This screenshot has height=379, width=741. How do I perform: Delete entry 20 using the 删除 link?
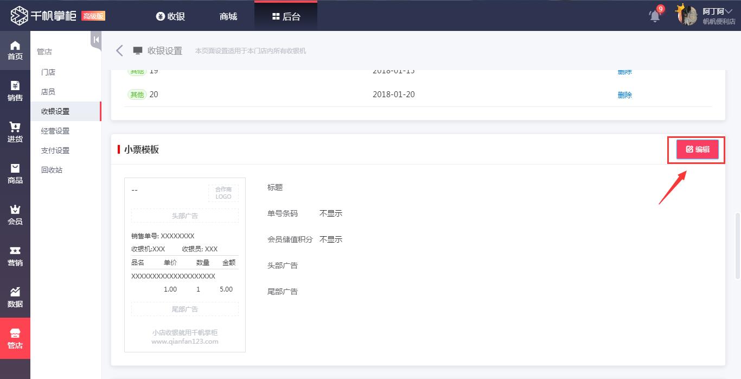(624, 94)
